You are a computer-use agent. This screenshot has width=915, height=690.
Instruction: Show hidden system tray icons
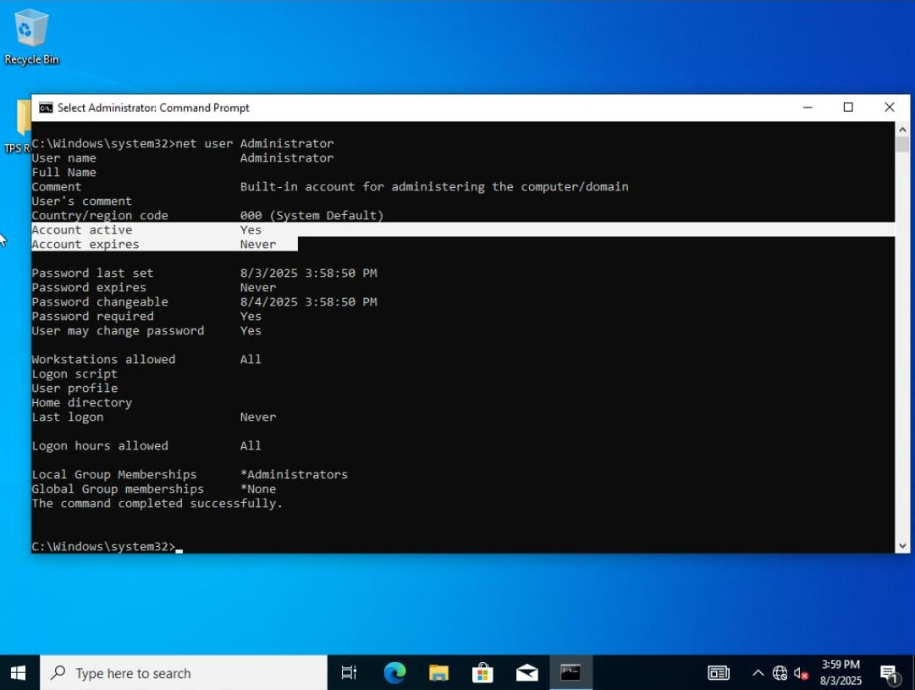click(758, 673)
